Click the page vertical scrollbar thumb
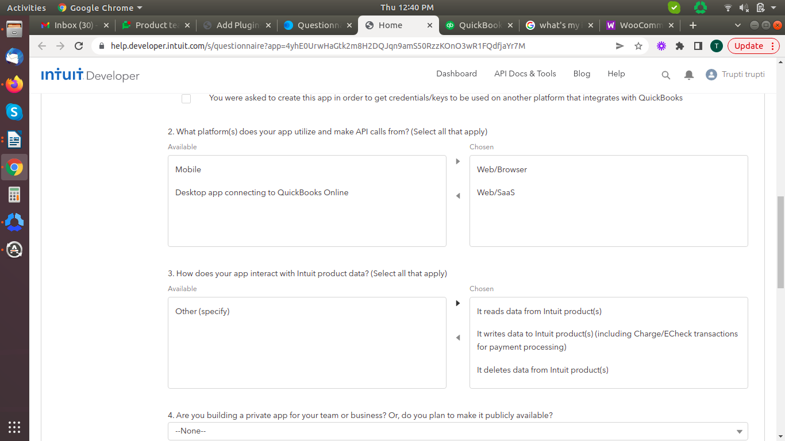This screenshot has width=785, height=441. [x=780, y=241]
